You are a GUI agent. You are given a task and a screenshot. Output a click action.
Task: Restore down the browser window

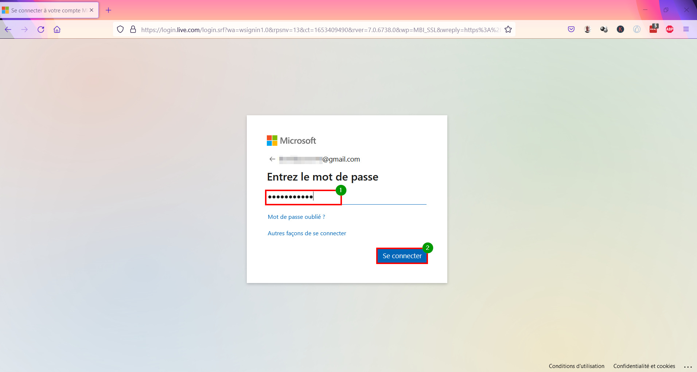[666, 10]
